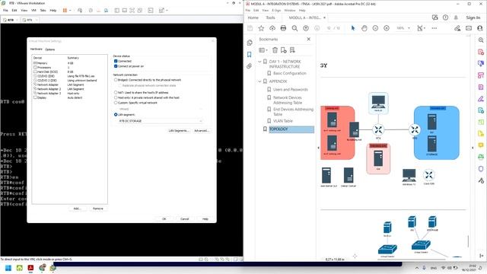The image size is (487, 274).
Task: Click the send by email envelope icon
Action: click(x=469, y=28)
